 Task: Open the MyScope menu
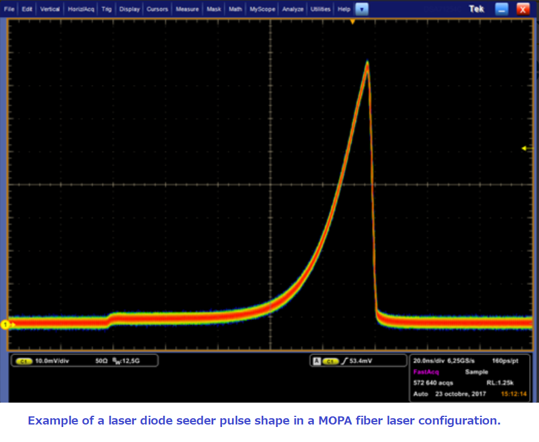(262, 9)
